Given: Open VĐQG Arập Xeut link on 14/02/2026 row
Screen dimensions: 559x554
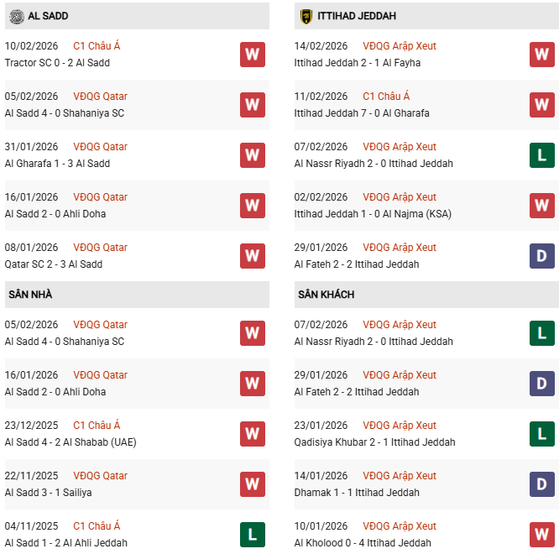Looking at the screenshot, I should 400,46.
